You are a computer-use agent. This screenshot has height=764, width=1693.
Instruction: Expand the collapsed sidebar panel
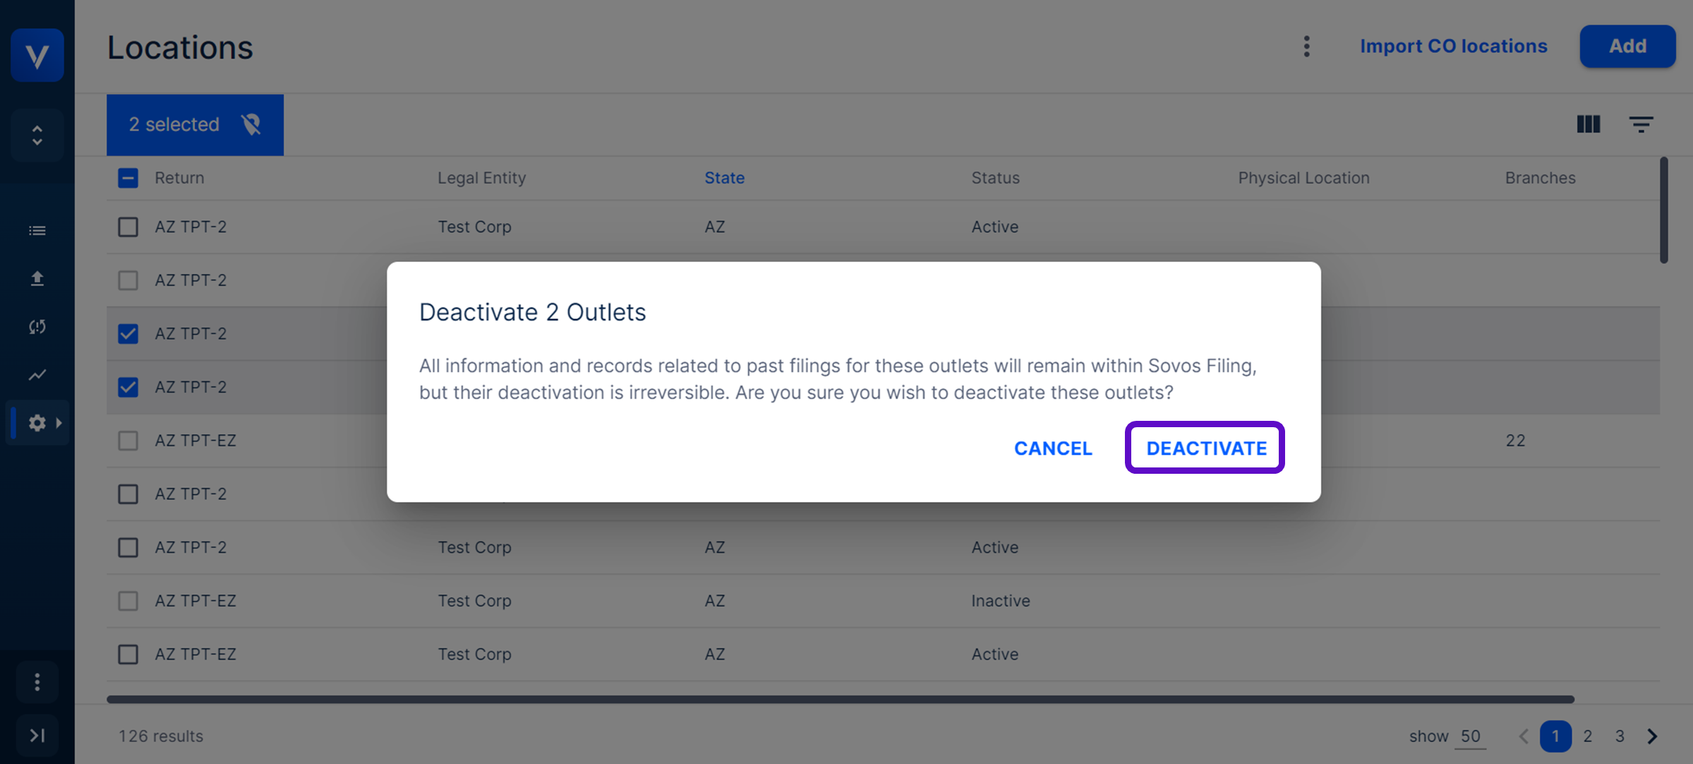37,735
